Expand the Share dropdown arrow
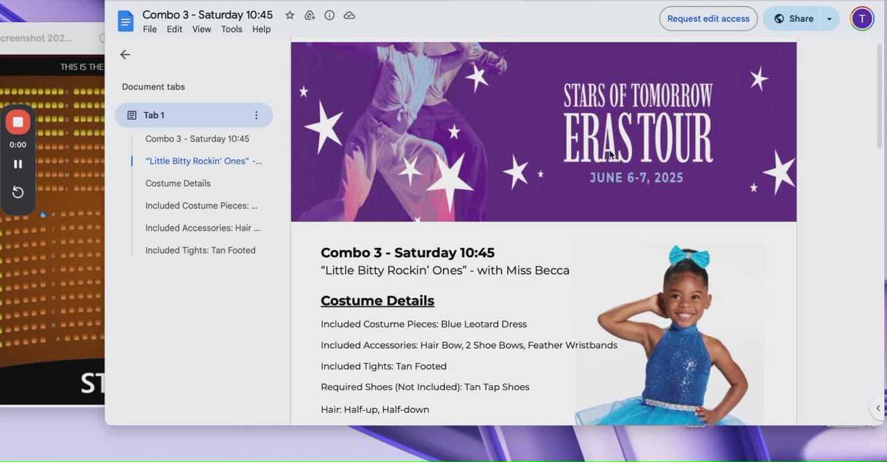The width and height of the screenshot is (887, 462). [x=829, y=19]
